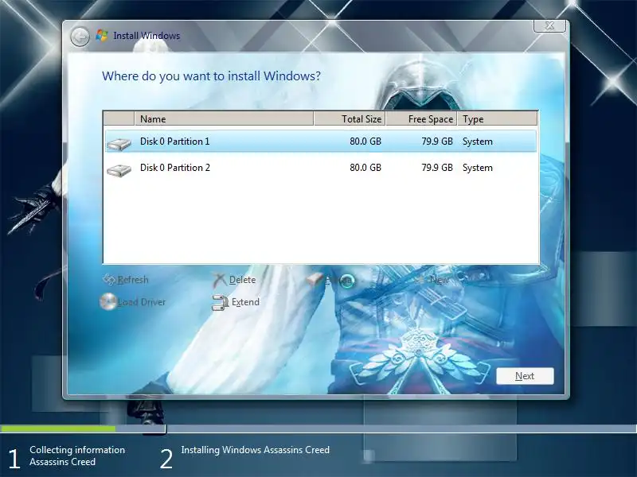
Task: Click the Extend link
Action: click(245, 302)
